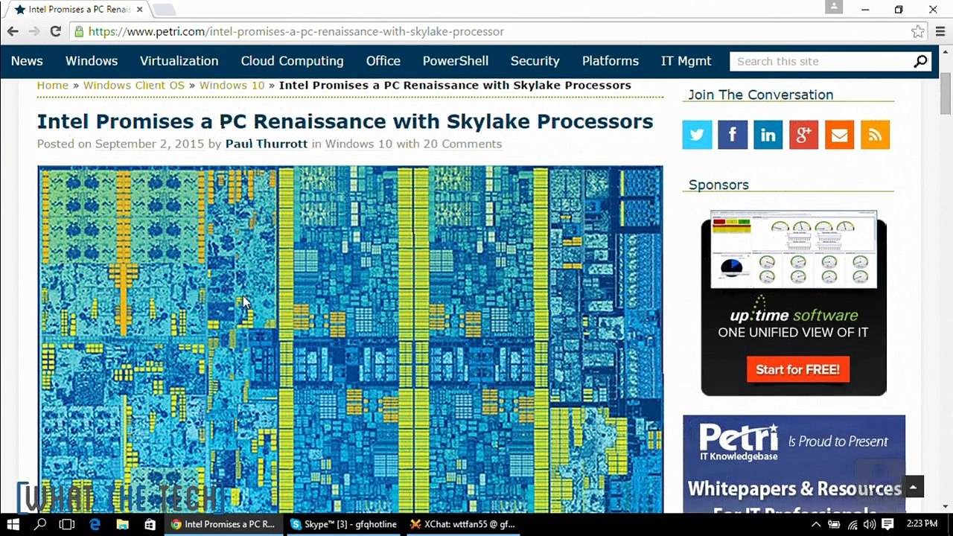Bookmark this page with the star icon
Image resolution: width=953 pixels, height=536 pixels.
(x=918, y=31)
